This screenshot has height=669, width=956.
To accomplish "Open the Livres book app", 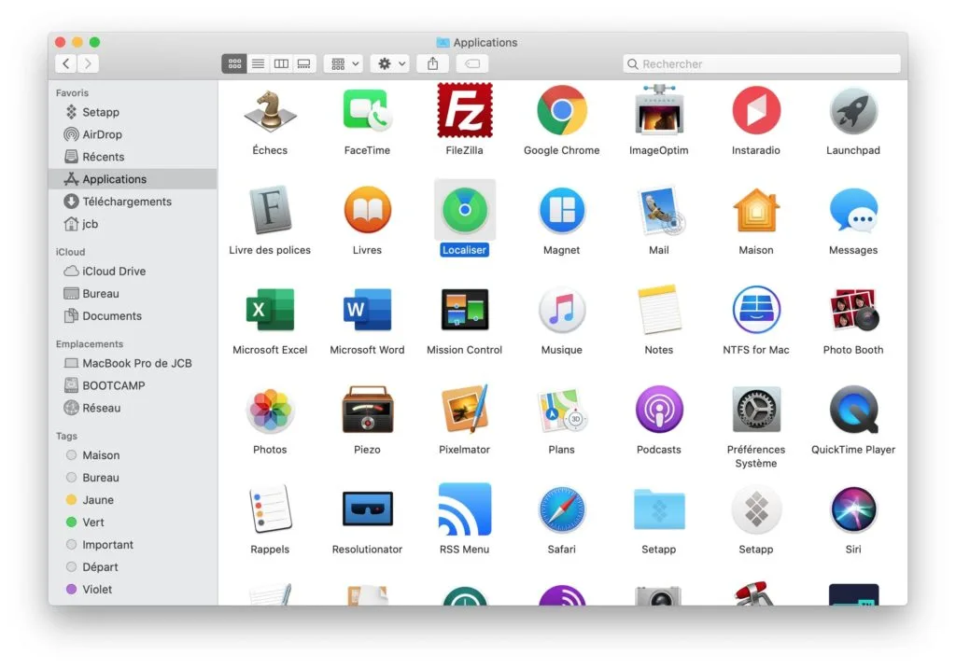I will (x=367, y=210).
